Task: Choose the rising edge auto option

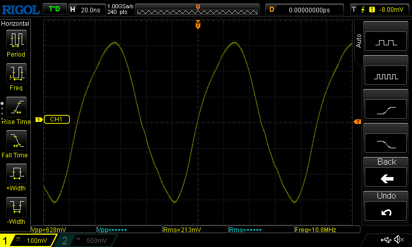Action: pyautogui.click(x=386, y=109)
